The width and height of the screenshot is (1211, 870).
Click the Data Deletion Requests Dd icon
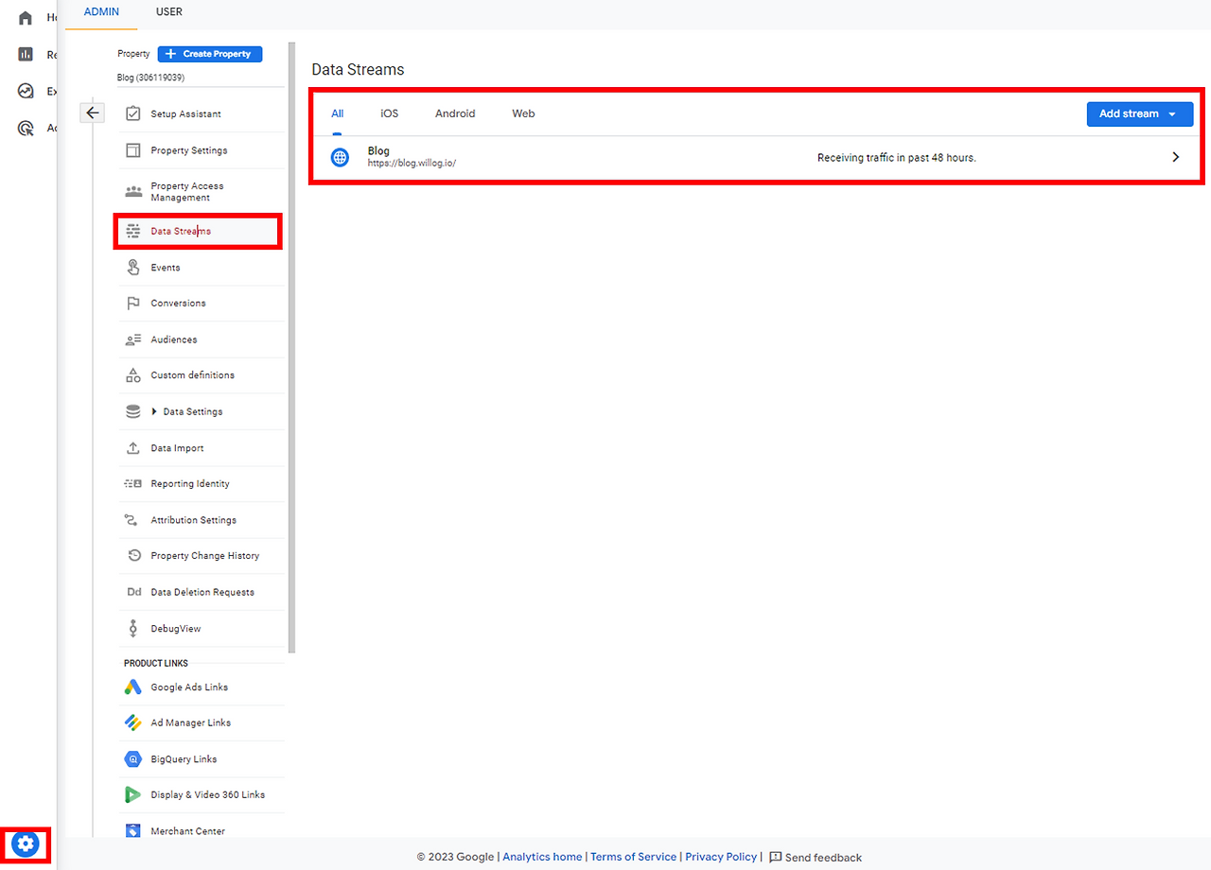coord(133,592)
